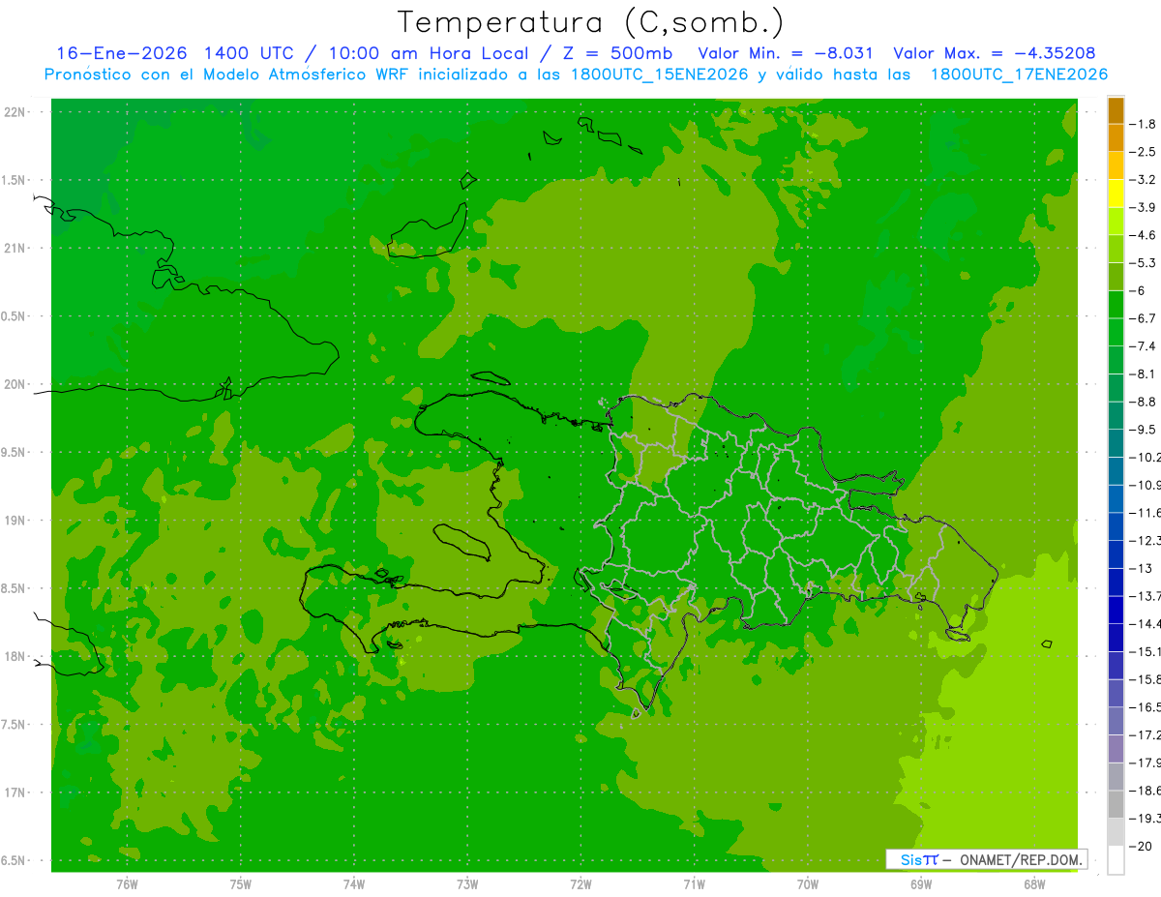Click the blue legend swatch between -13 and -13.7

pyautogui.click(x=1116, y=582)
